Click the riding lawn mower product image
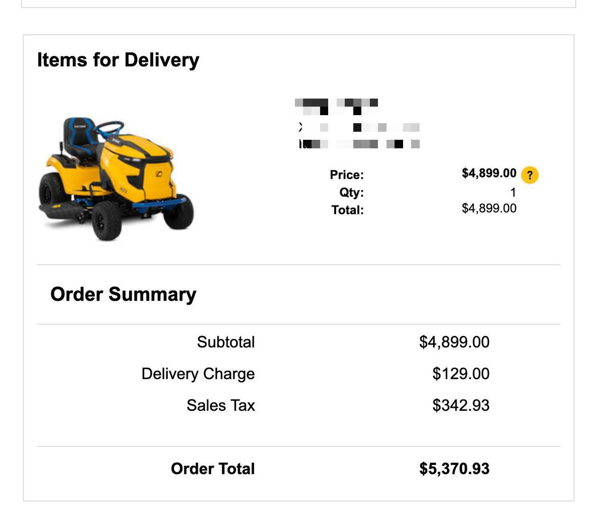This screenshot has width=607, height=526. click(116, 179)
